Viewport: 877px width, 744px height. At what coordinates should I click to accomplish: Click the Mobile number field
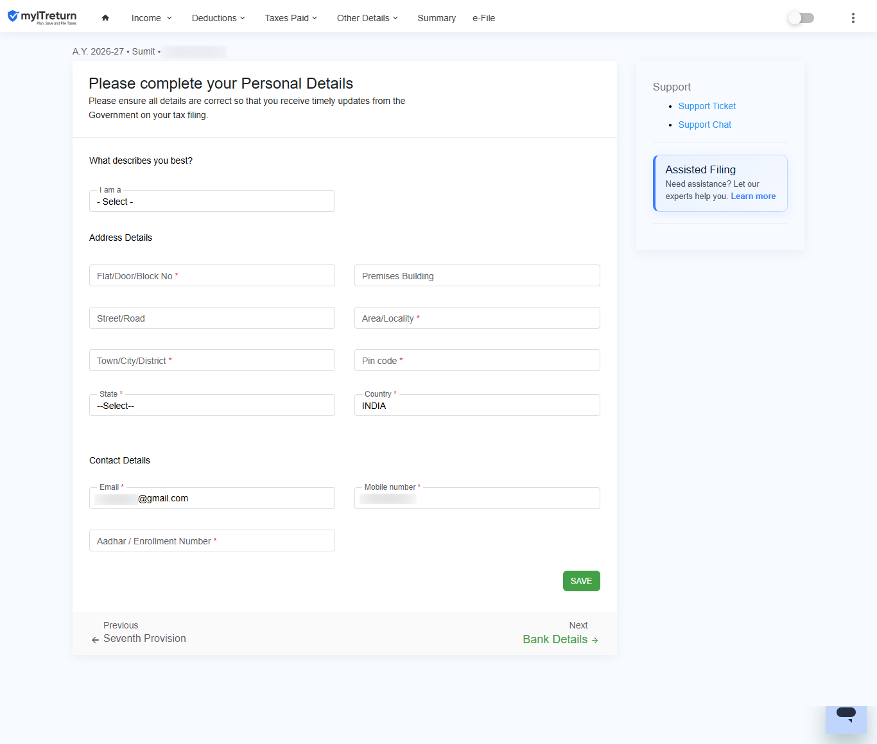477,498
